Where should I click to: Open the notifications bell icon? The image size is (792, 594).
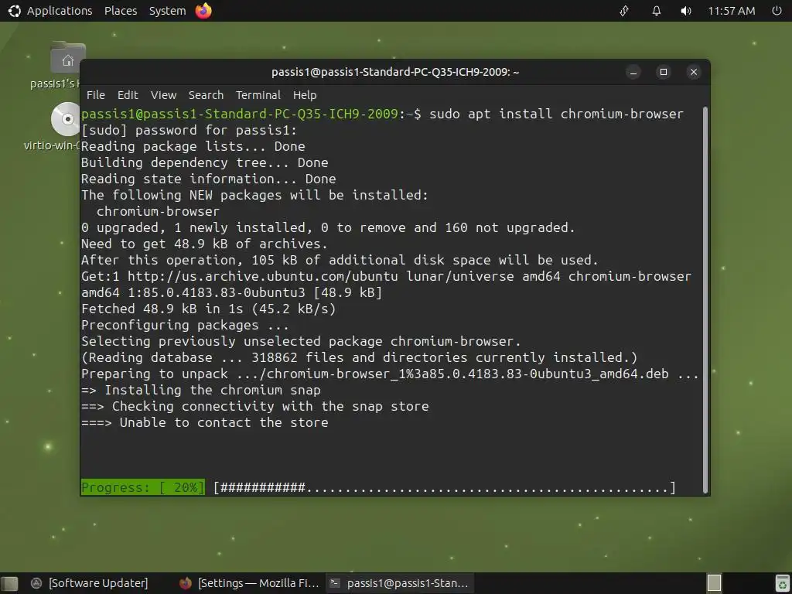click(x=656, y=11)
